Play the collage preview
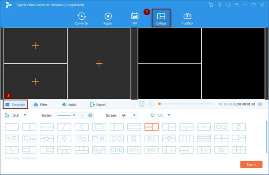This screenshot has width=269, height=175. pos(142,104)
